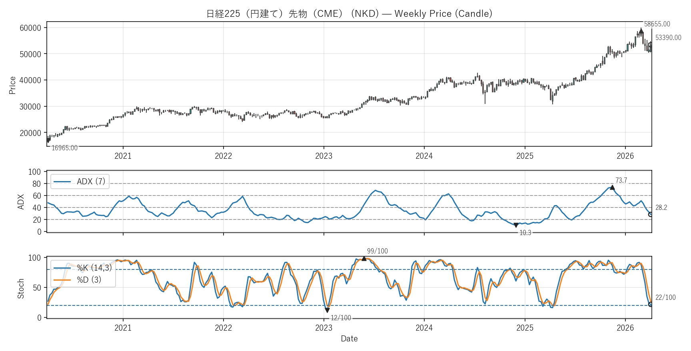Screen dimensions: 691x351
Task: Click the ADX peak triangle marker at 73.7
Action: pyautogui.click(x=612, y=187)
